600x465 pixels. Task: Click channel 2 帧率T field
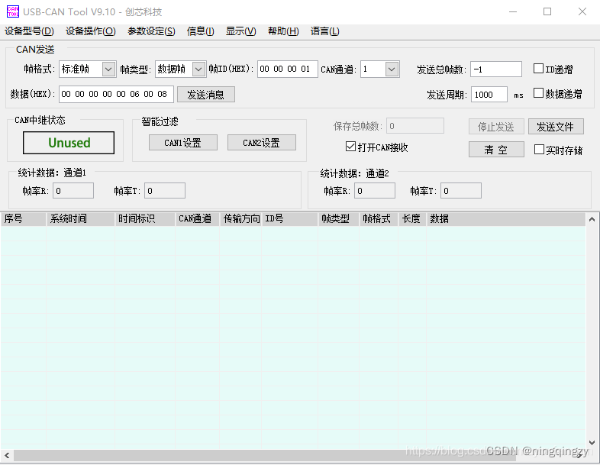coord(461,191)
